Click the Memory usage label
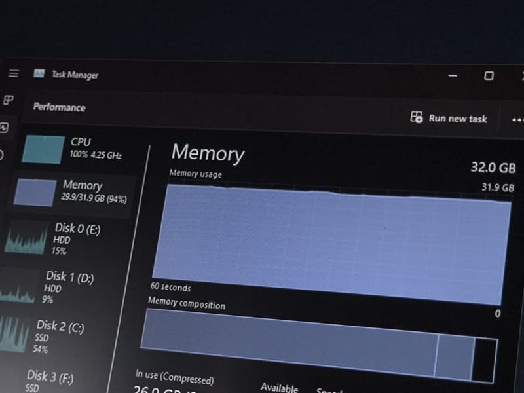The width and height of the screenshot is (524, 393). [x=195, y=174]
